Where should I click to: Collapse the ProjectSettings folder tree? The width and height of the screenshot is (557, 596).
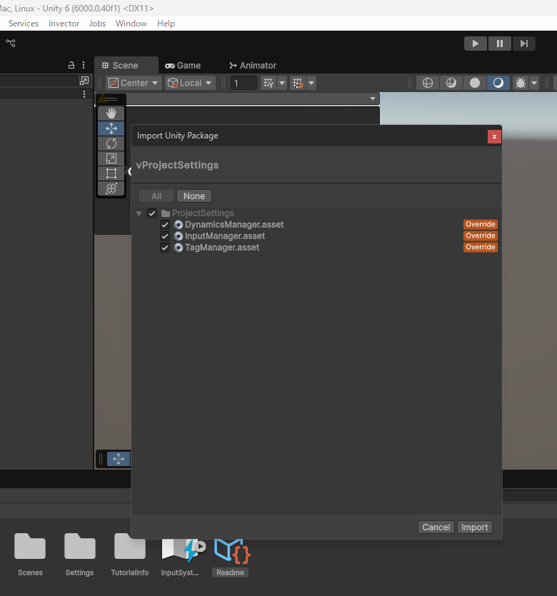pos(139,213)
